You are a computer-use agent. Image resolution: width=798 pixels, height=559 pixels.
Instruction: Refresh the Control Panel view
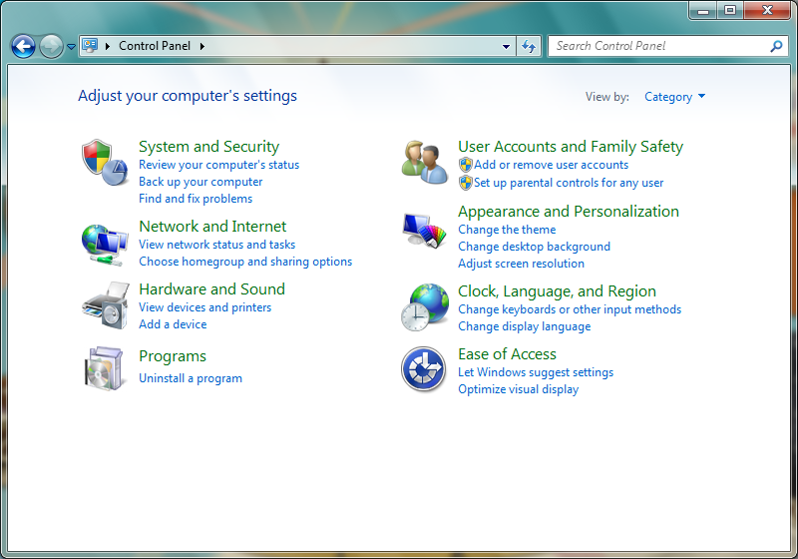click(529, 46)
